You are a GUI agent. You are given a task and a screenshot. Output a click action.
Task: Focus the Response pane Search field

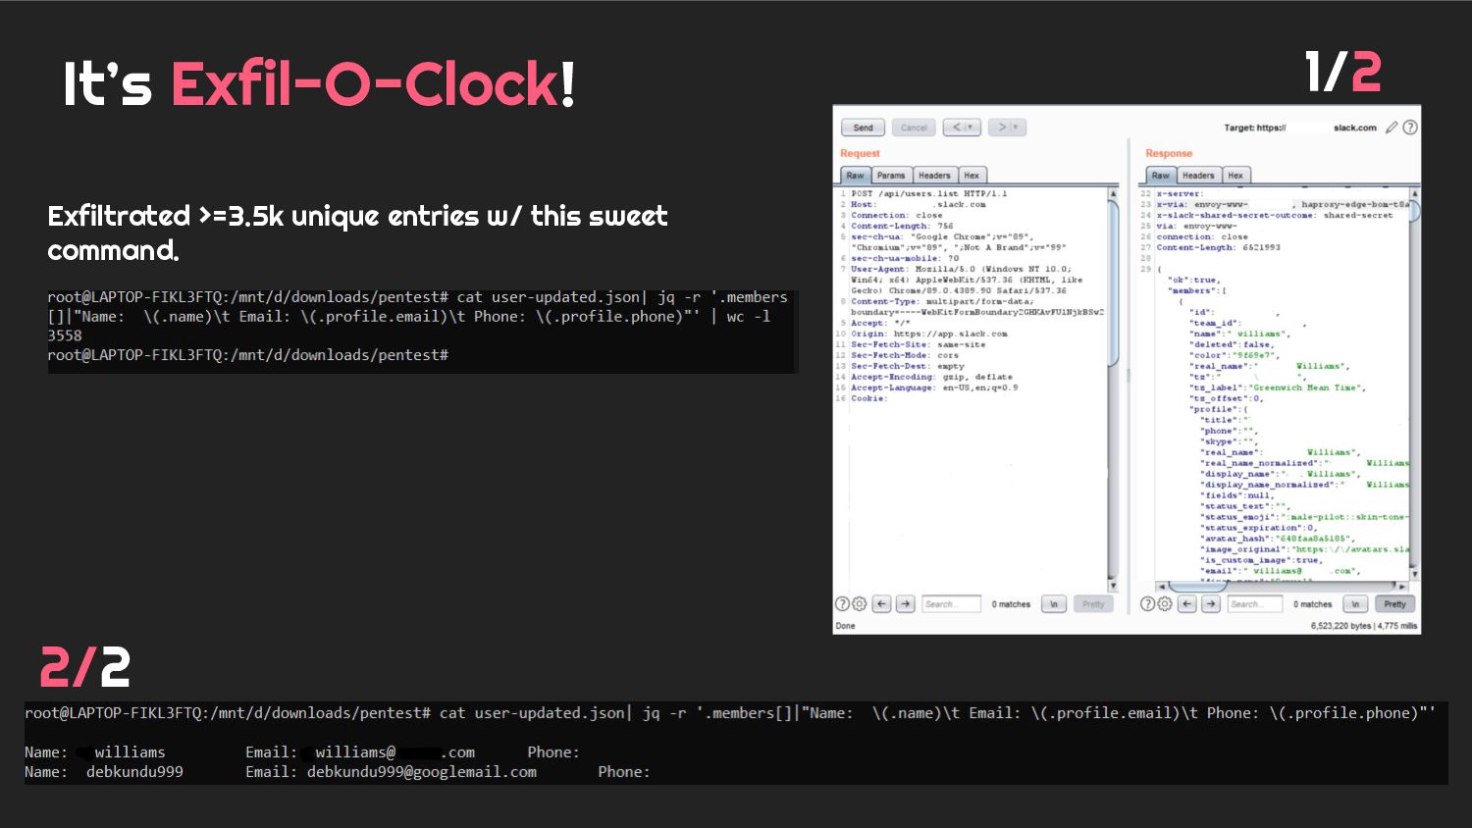[x=1254, y=604]
